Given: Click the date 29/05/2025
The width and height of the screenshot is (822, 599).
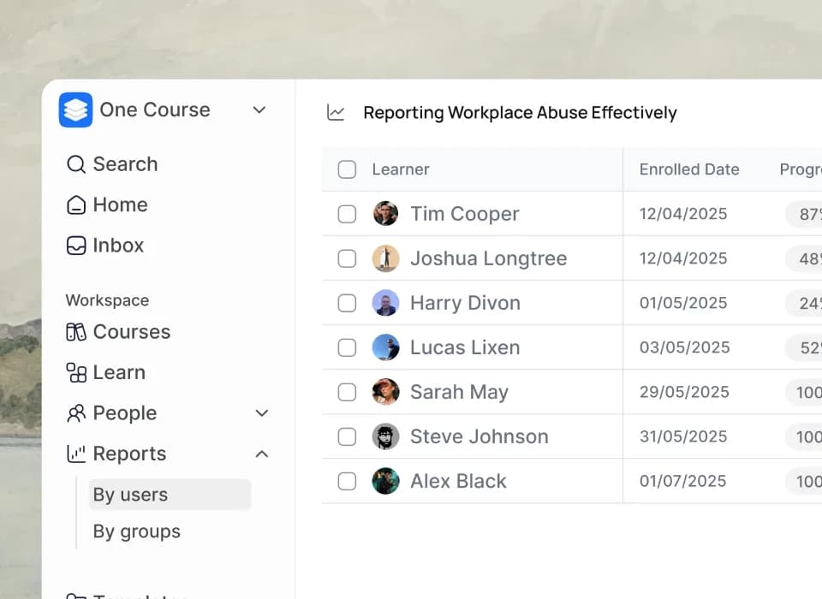Looking at the screenshot, I should [x=684, y=392].
